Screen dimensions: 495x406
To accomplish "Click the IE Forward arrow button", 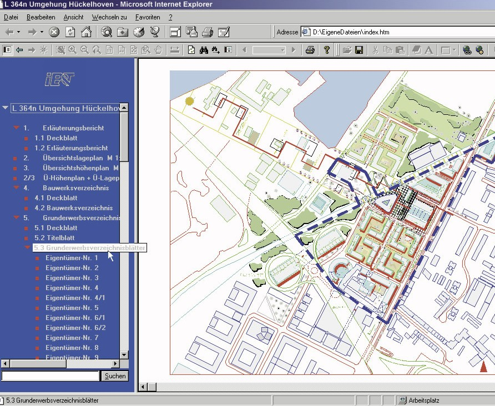I will coord(32,32).
